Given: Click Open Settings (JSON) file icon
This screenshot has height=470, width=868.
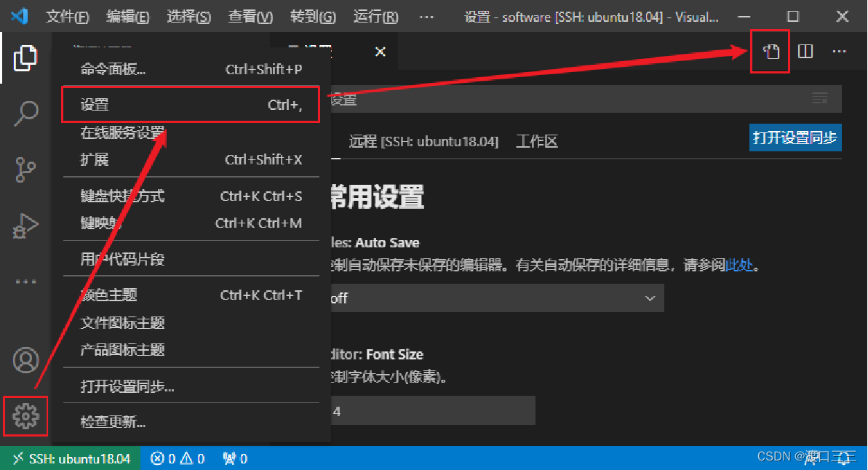Looking at the screenshot, I should pos(771,52).
